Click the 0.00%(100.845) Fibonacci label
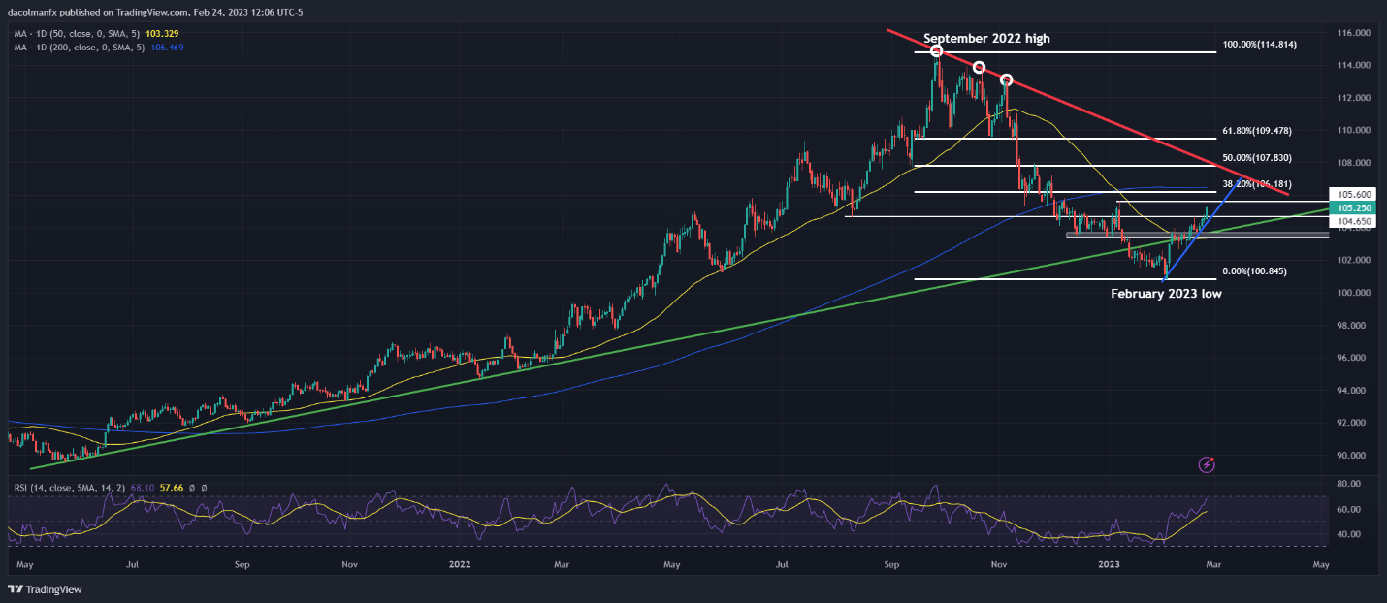 coord(1254,271)
